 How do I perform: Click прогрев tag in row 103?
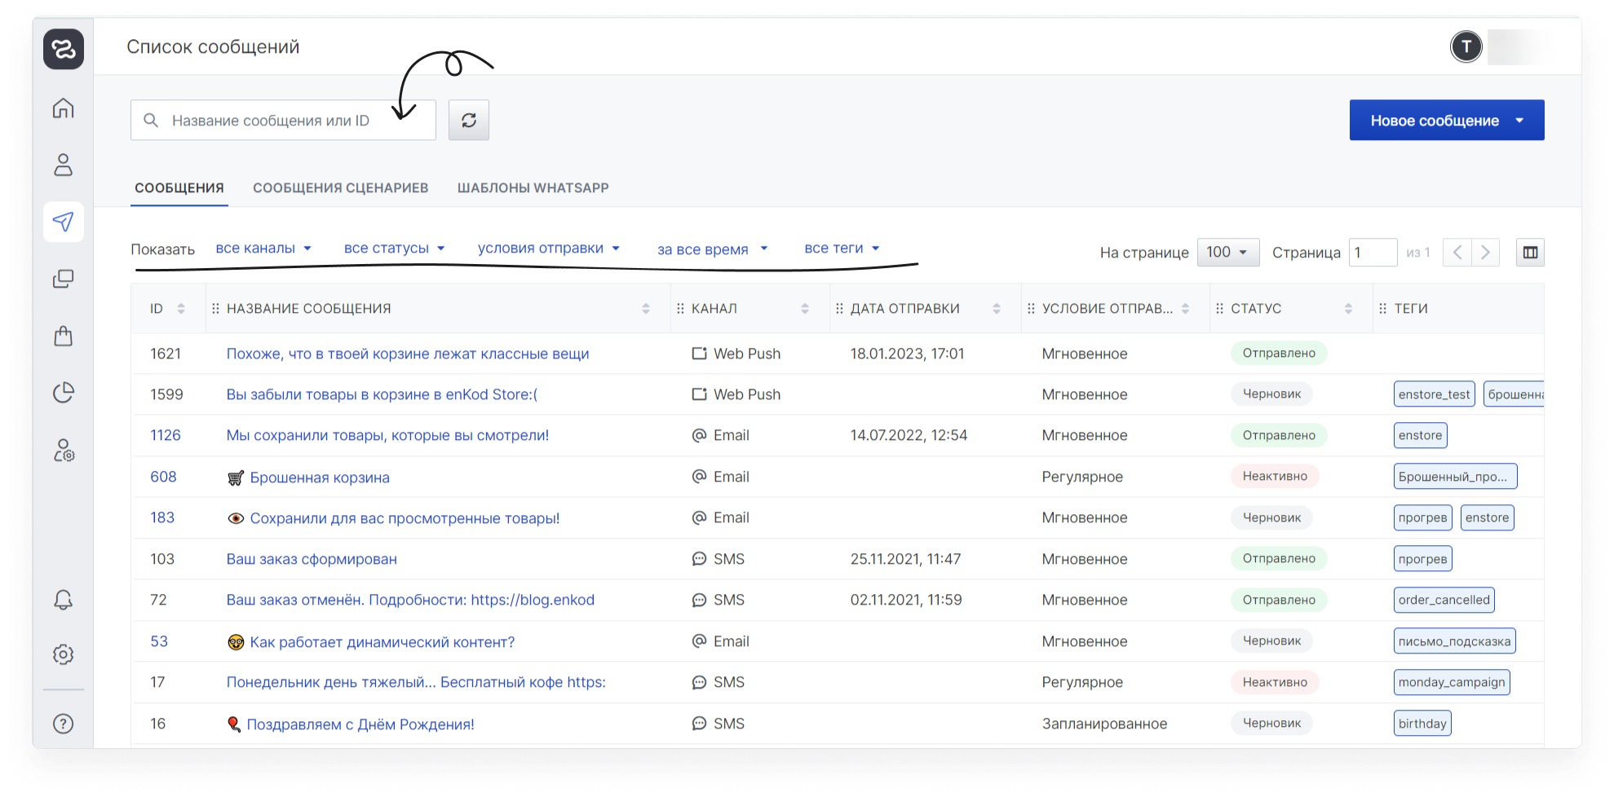1423,559
